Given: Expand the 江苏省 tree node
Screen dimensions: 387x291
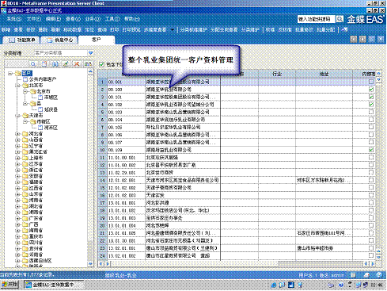Looking at the screenshot, I should tap(18, 164).
